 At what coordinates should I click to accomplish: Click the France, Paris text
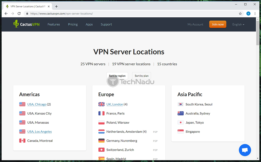click(116, 113)
